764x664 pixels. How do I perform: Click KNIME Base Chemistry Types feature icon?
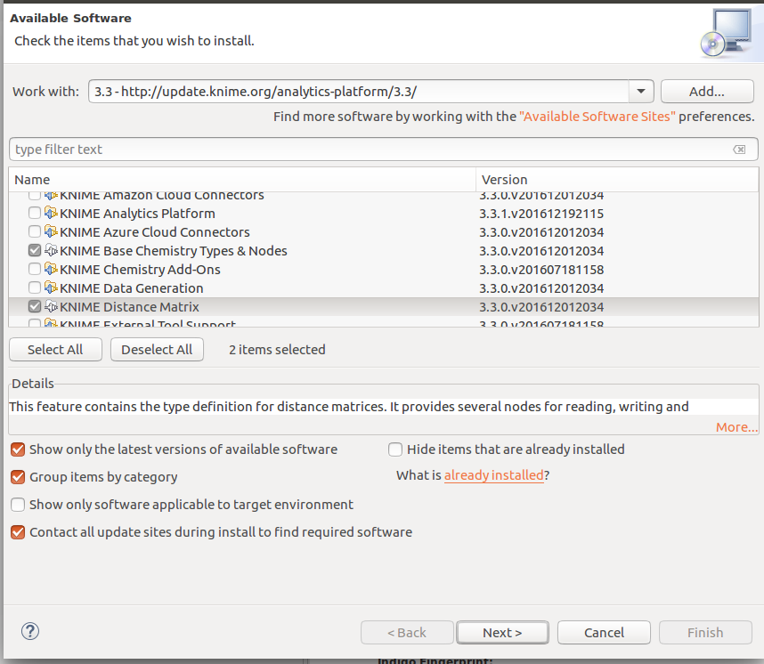[x=51, y=251]
